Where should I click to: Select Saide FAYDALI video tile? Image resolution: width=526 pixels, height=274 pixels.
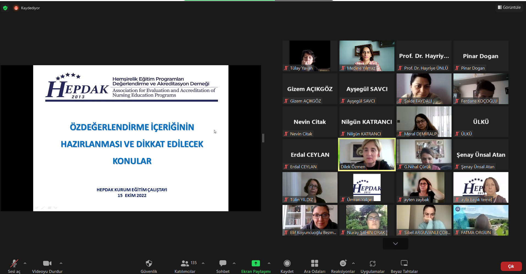(424, 89)
